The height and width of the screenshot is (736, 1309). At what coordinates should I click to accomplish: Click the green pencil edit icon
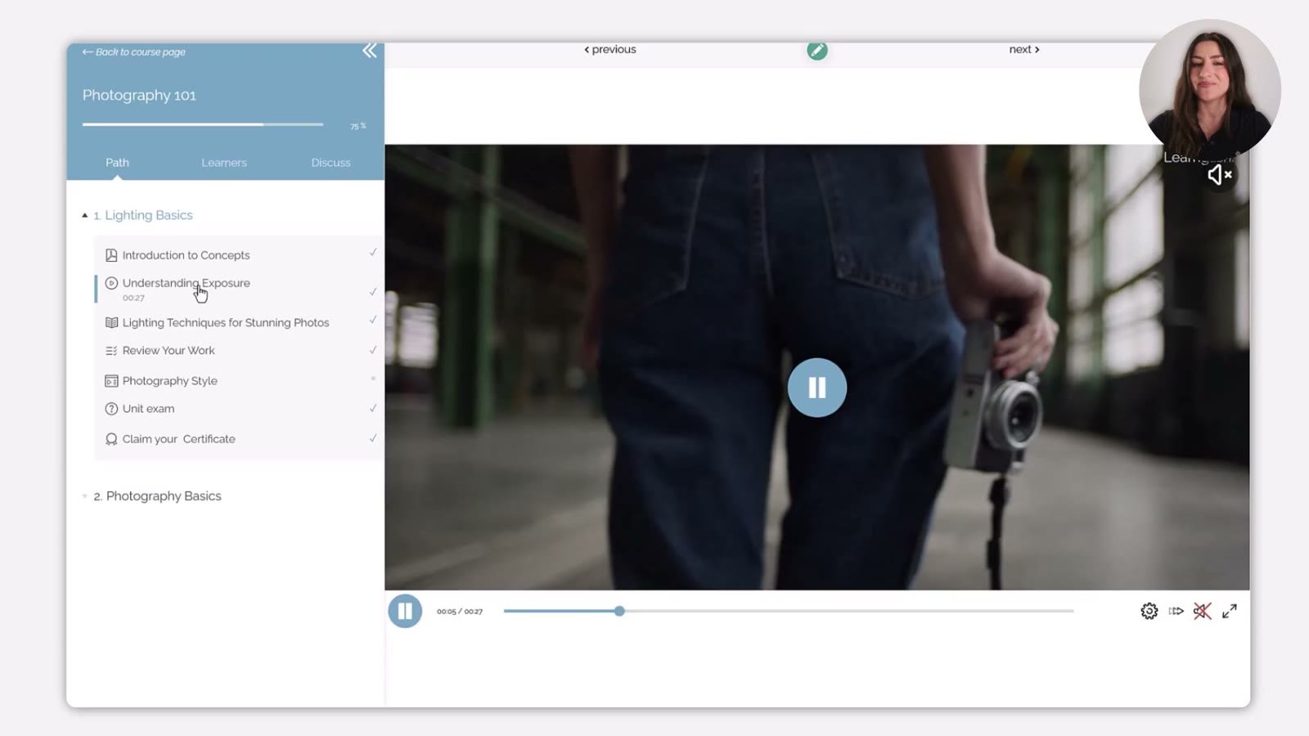pos(816,50)
